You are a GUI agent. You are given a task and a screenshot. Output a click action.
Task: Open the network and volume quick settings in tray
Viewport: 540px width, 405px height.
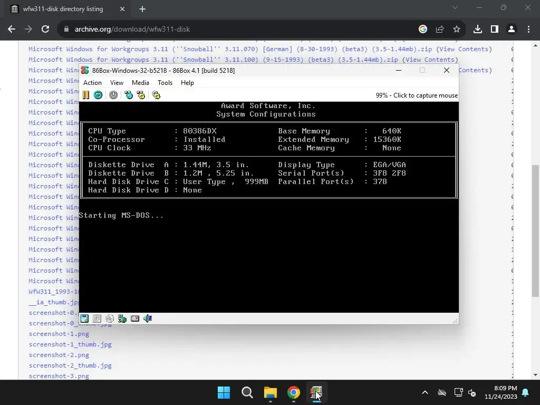[465, 392]
